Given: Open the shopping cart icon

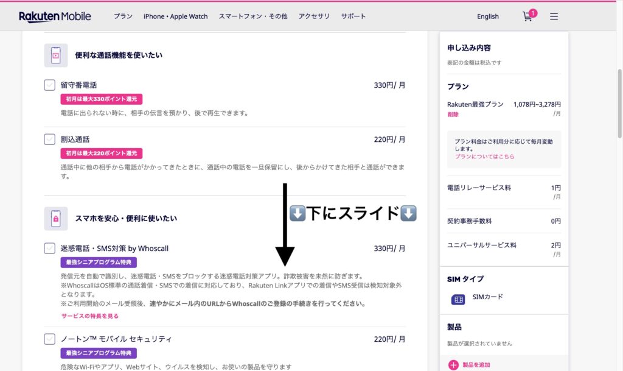Looking at the screenshot, I should pos(529,15).
